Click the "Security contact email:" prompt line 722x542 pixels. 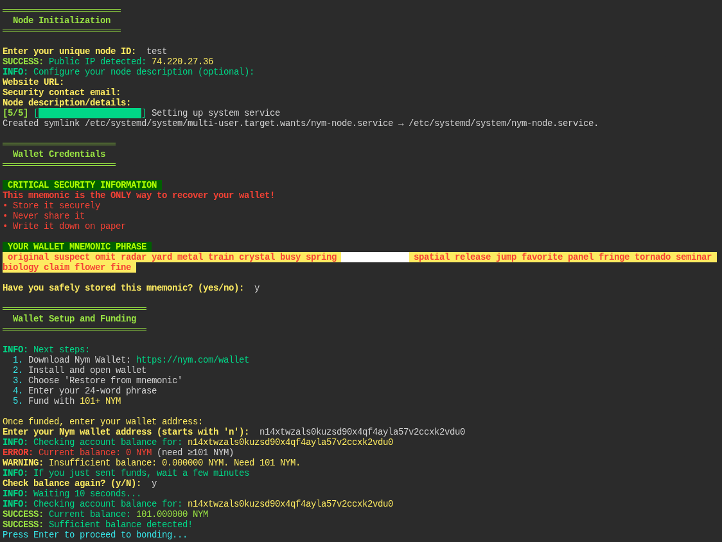[62, 93]
